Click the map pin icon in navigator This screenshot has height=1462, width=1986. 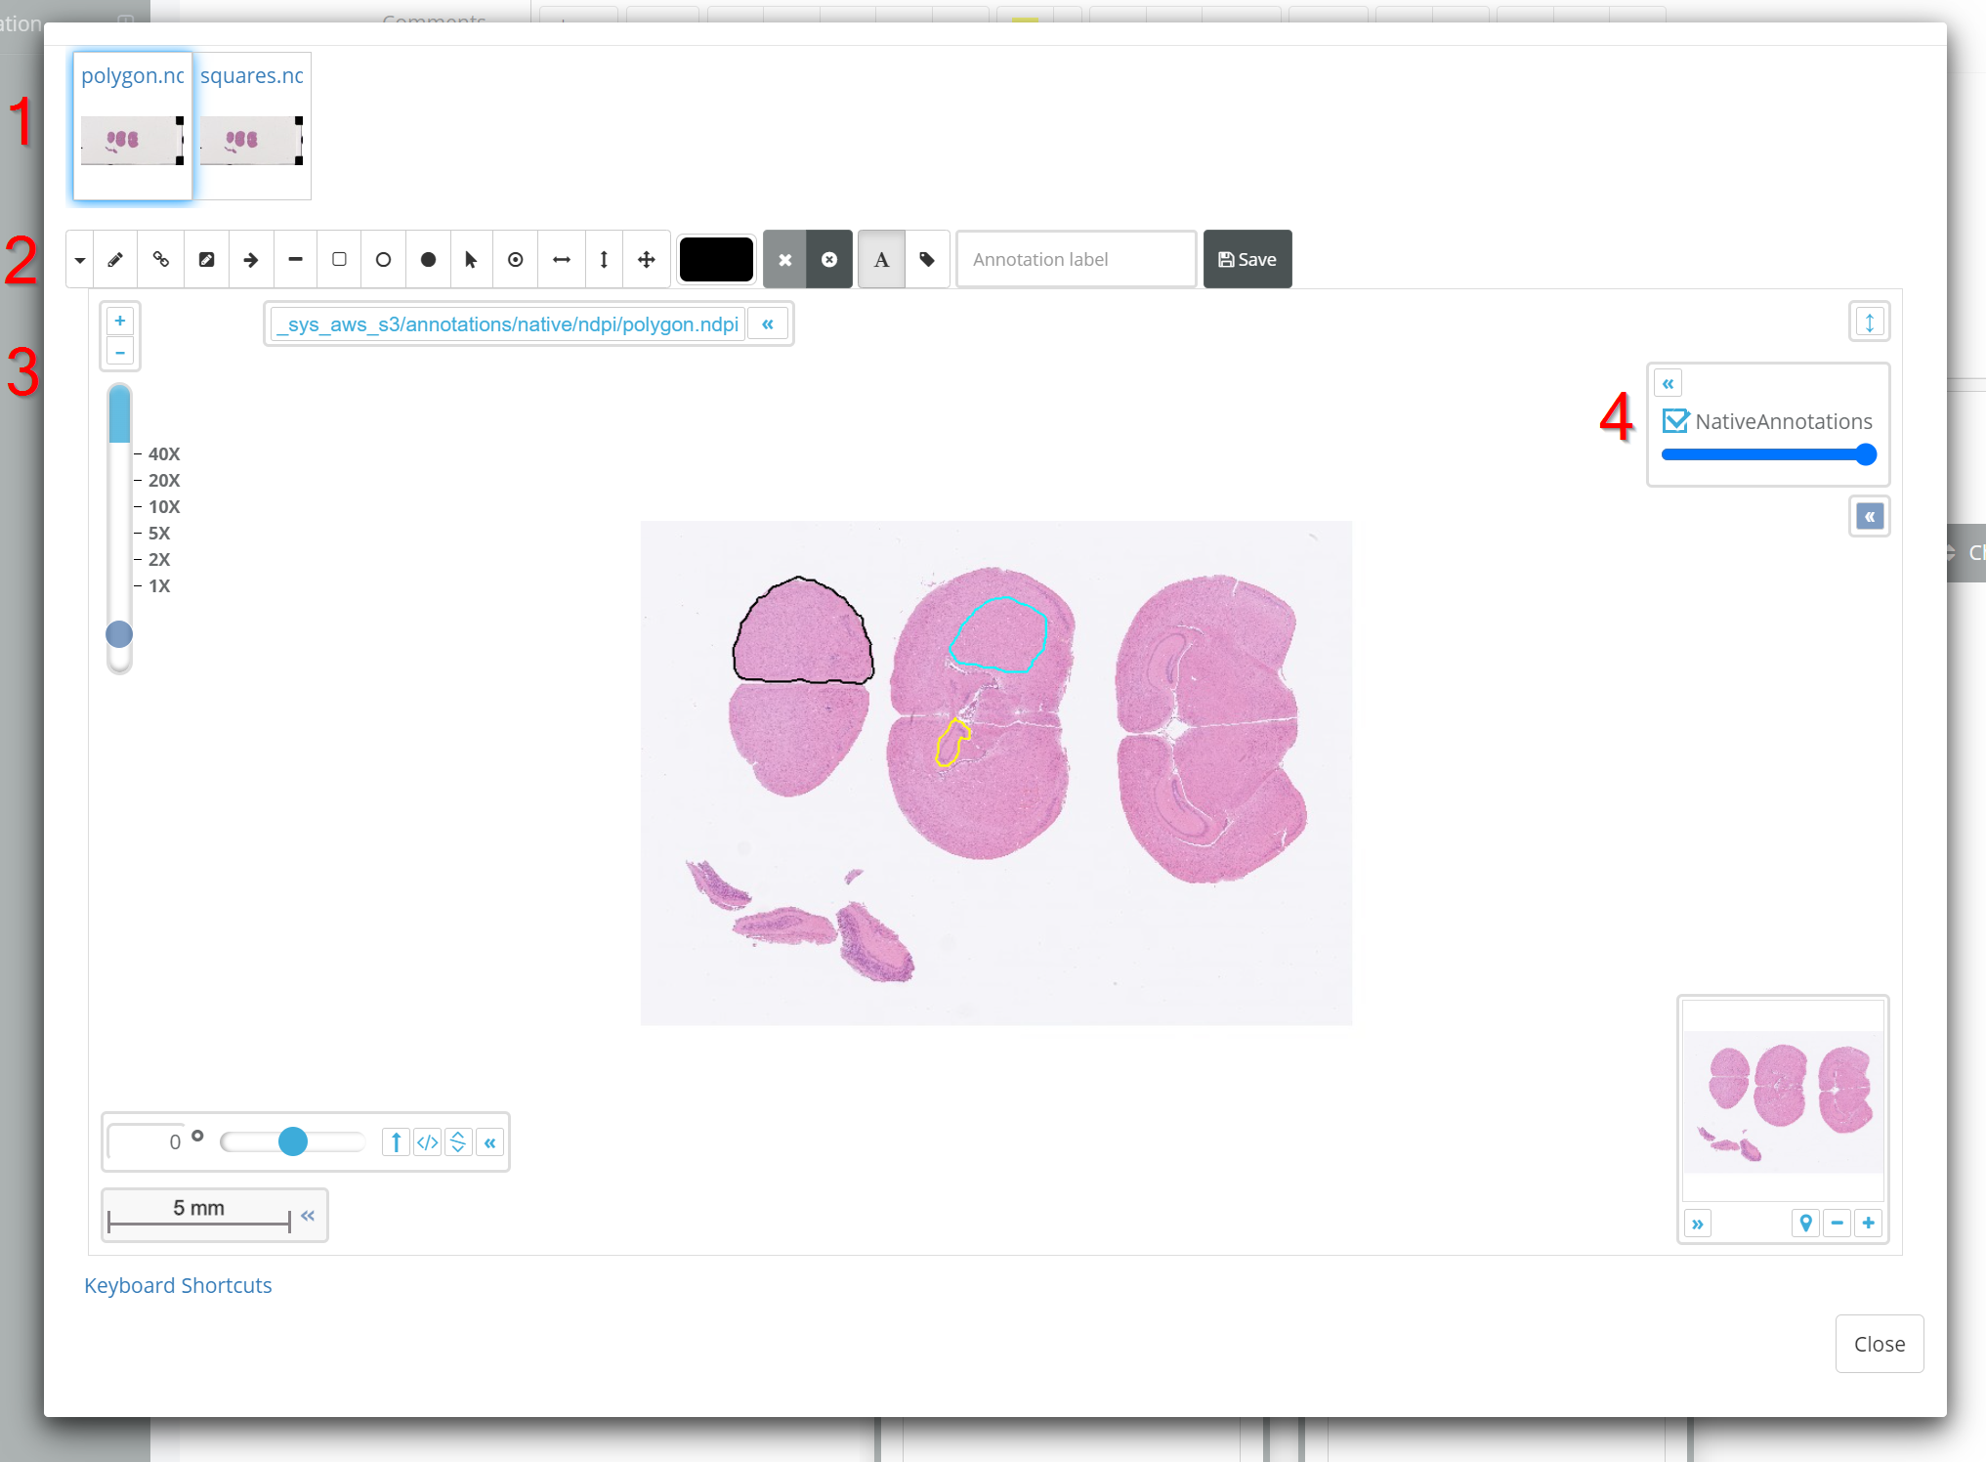1805,1223
